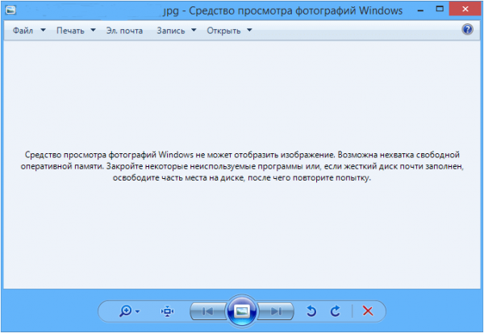Open the Запись menu
The image size is (484, 333).
pos(171,31)
